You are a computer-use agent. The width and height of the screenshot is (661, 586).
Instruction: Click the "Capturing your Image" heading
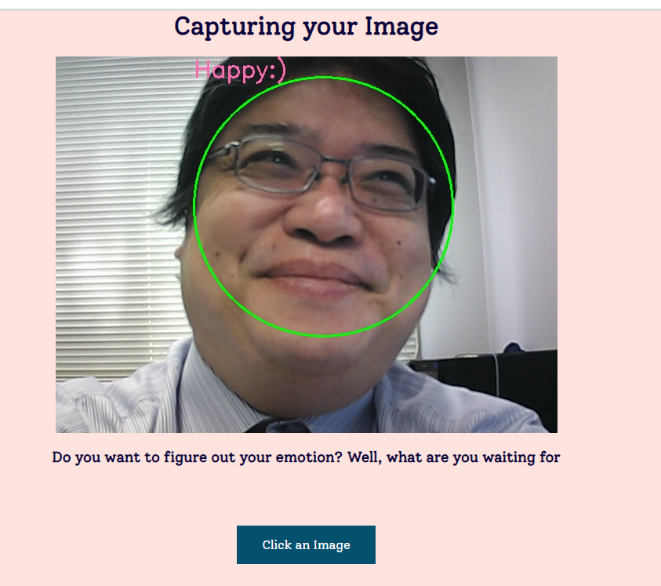click(x=307, y=27)
